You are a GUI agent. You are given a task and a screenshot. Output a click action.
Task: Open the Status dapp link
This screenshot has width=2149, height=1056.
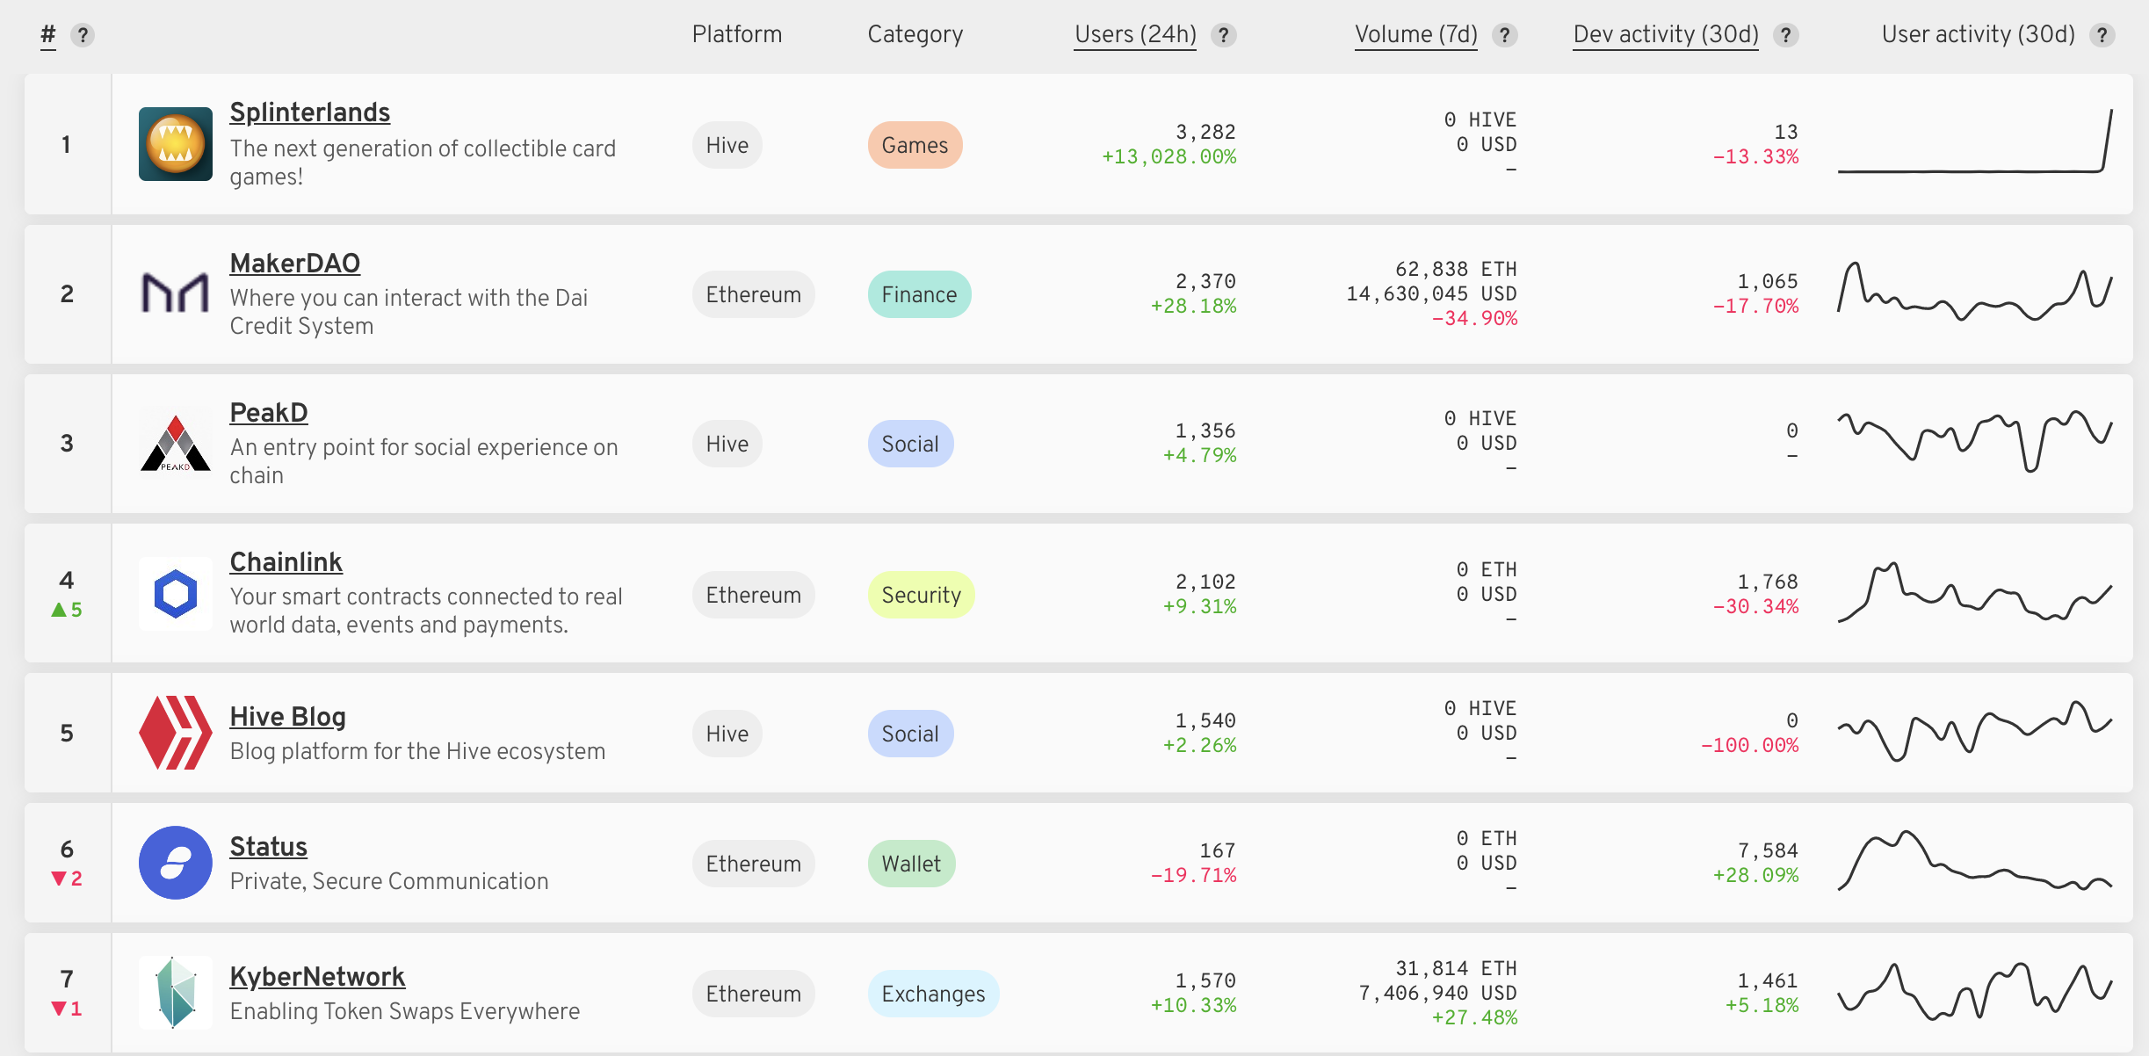pyautogui.click(x=269, y=847)
